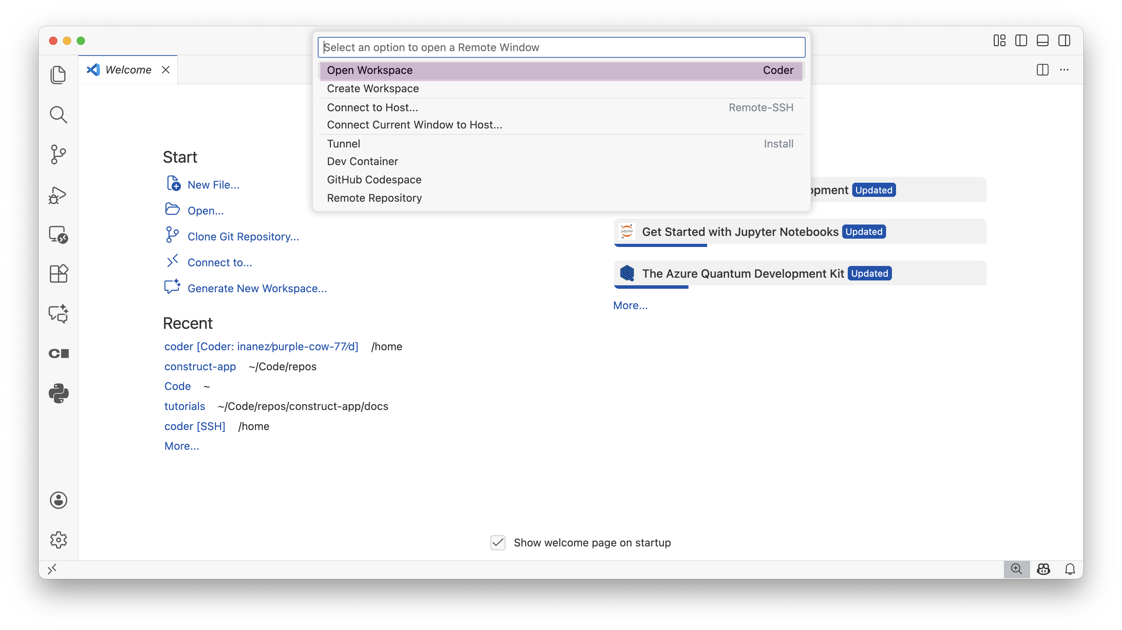The width and height of the screenshot is (1122, 630).
Task: Click Generate New Workspace... link
Action: coord(257,289)
